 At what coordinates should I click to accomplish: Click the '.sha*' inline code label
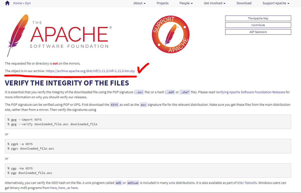click(185, 92)
